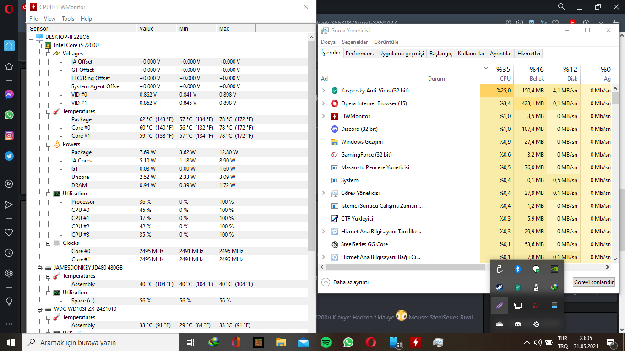Open File Explorer from the taskbar
Screen dimensions: 625x351
(x=281, y=342)
